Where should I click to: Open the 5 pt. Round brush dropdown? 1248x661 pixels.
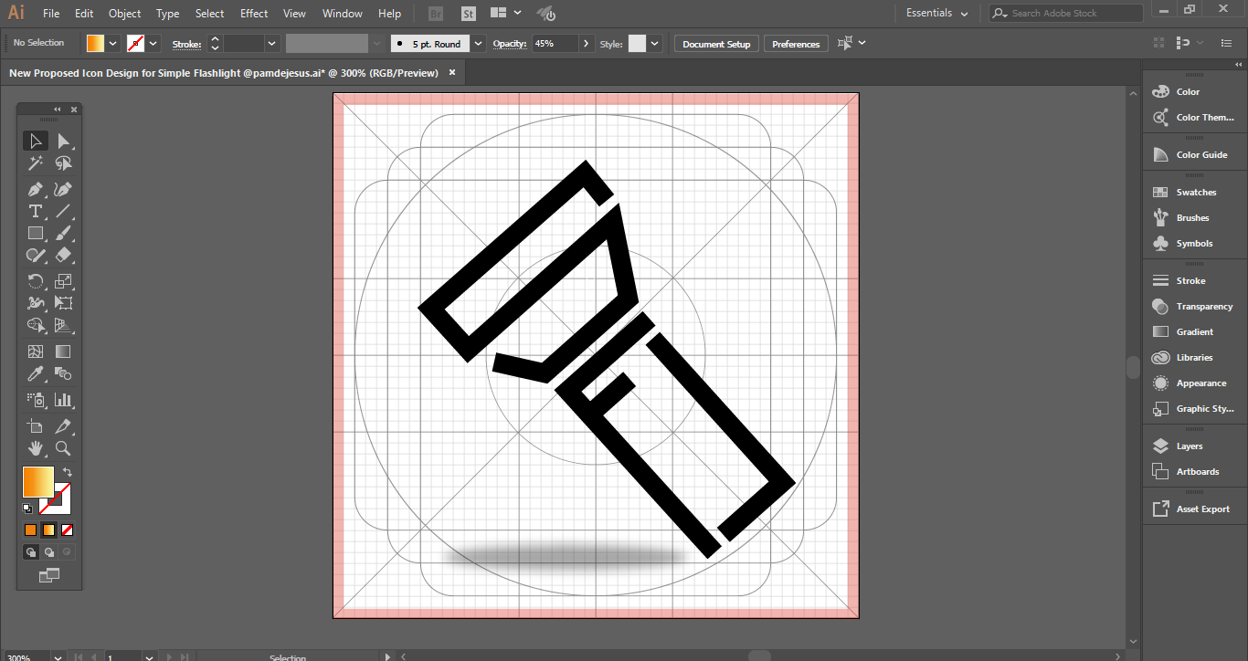478,44
